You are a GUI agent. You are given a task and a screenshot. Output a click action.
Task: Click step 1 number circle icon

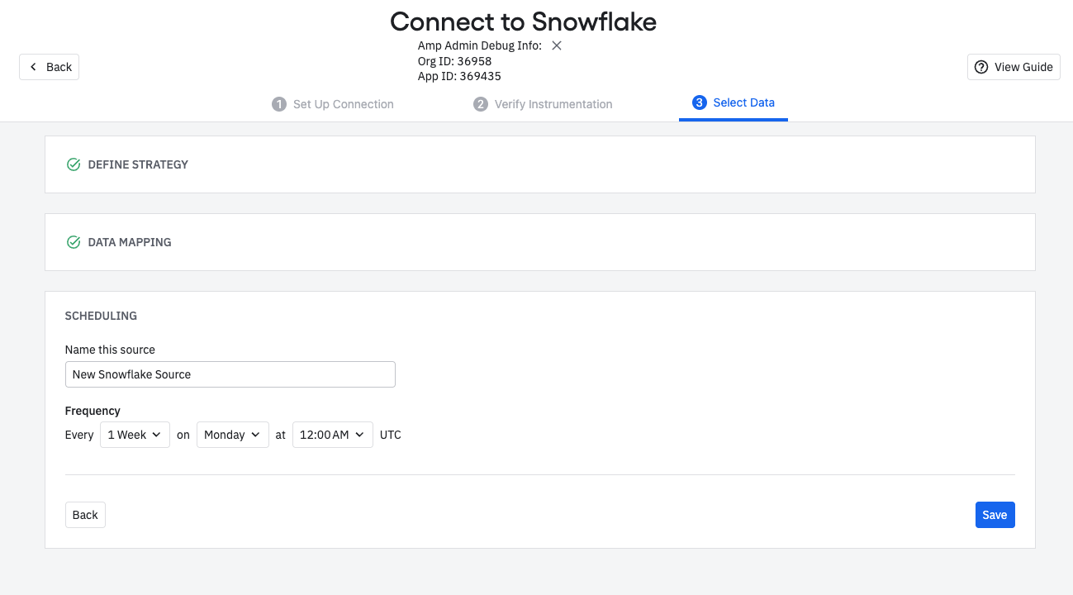click(x=279, y=104)
